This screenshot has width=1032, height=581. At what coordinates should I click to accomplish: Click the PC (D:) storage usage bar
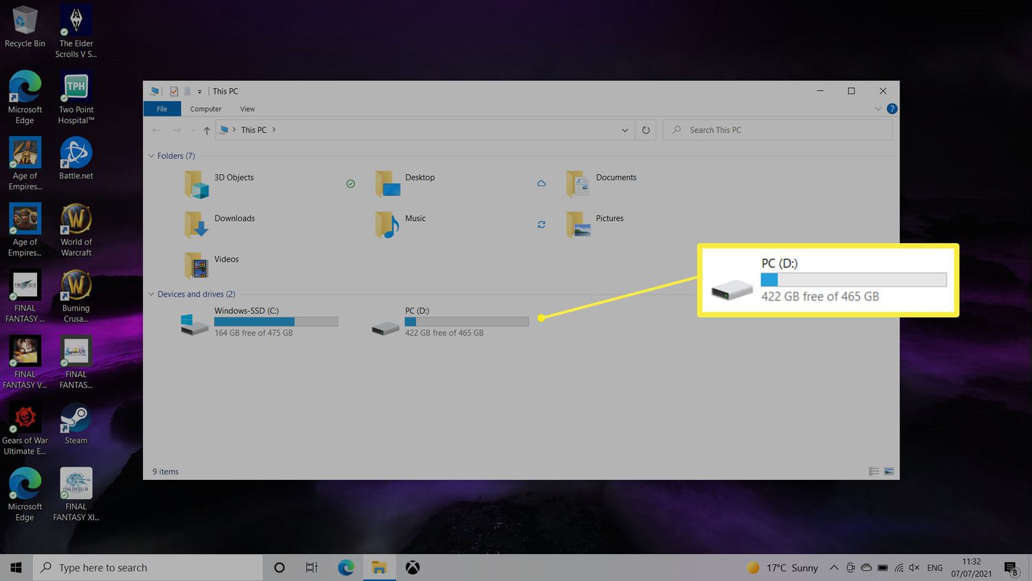(466, 321)
